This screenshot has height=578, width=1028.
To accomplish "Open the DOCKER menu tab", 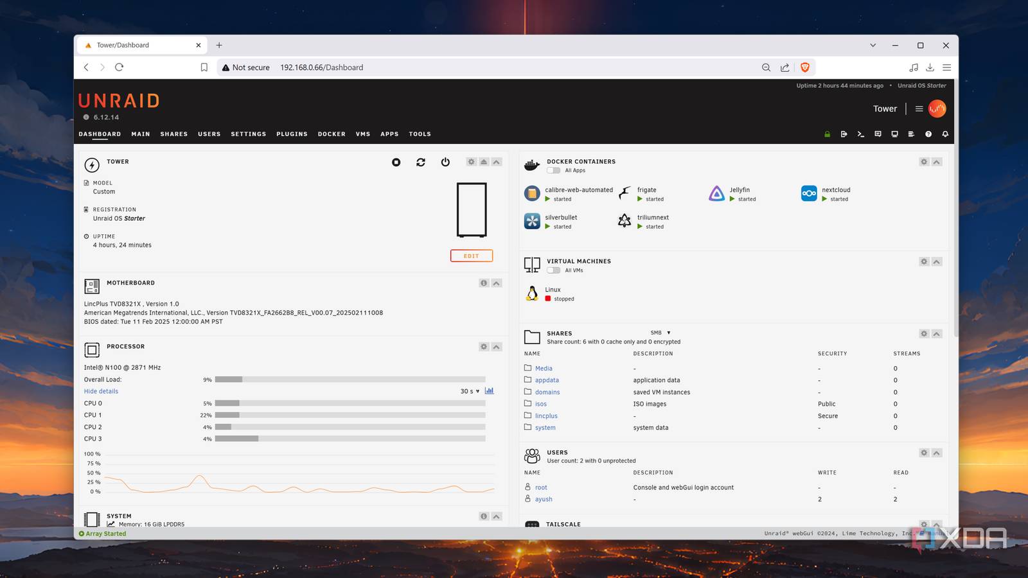I will click(332, 134).
